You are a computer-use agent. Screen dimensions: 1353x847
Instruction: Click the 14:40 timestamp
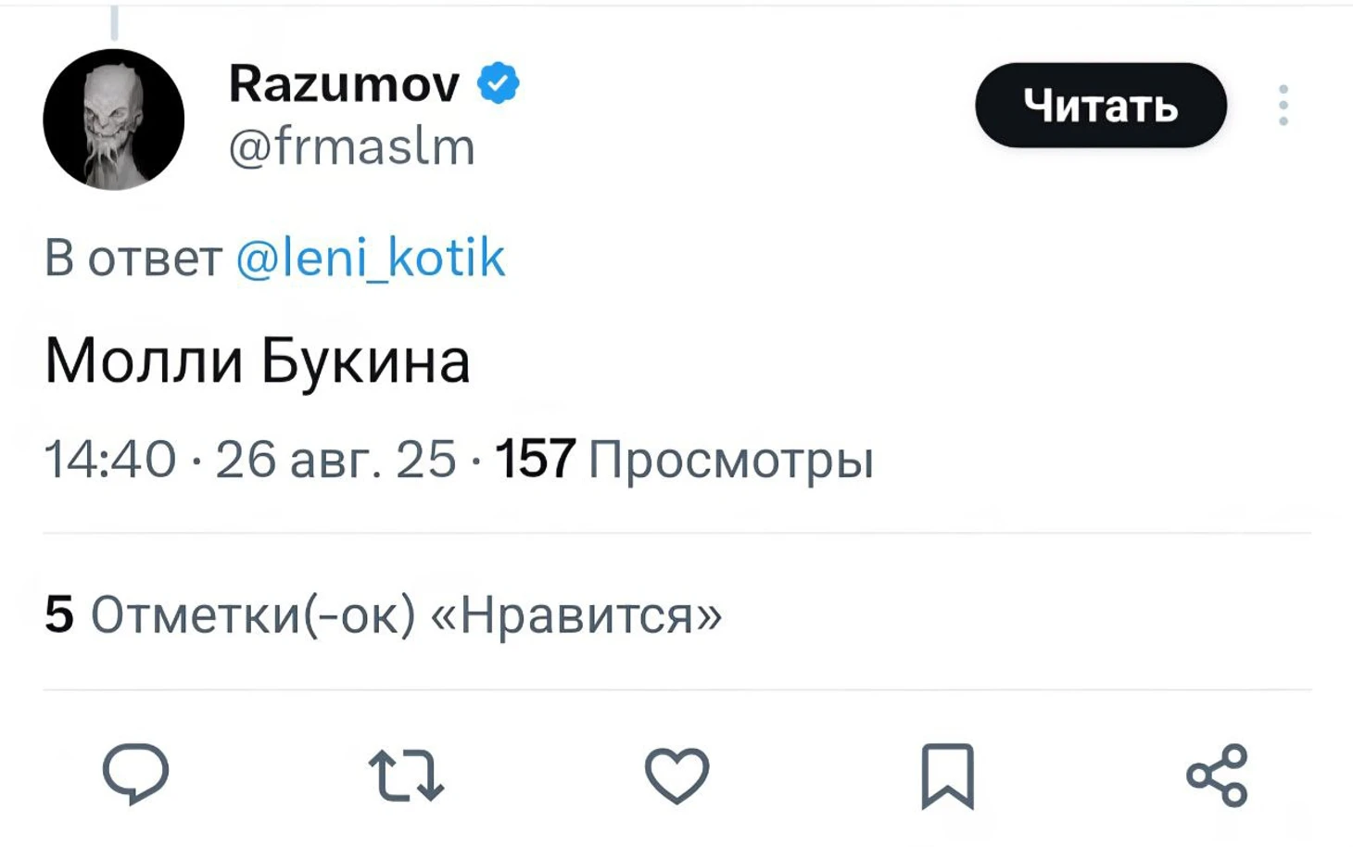point(109,460)
